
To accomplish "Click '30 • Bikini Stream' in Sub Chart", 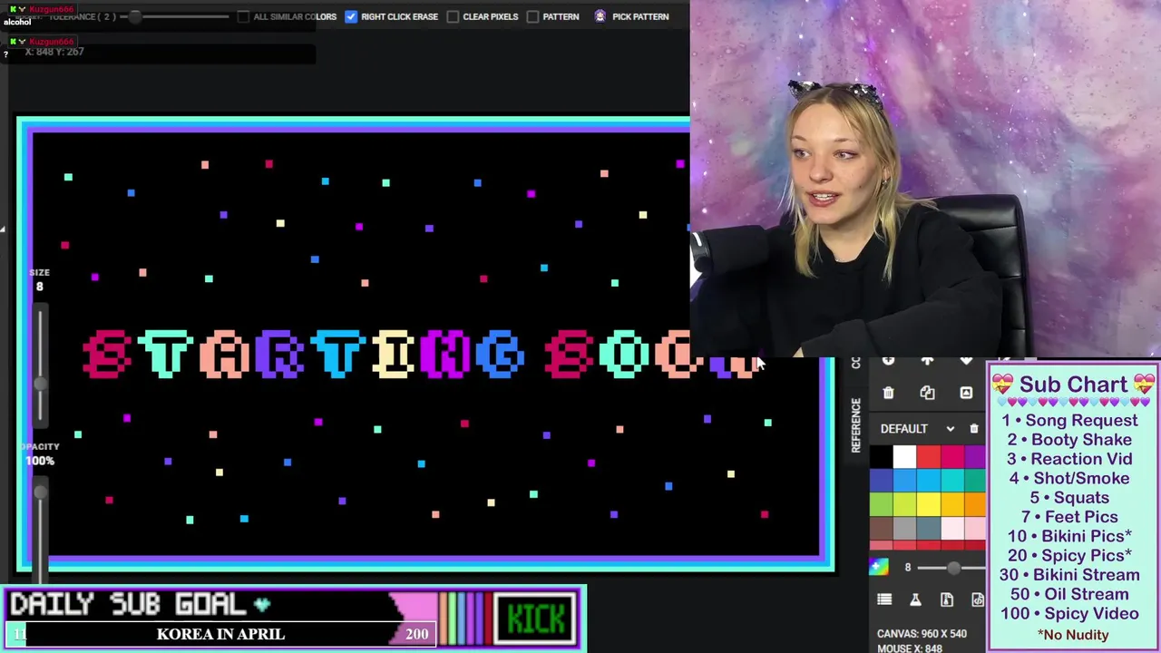I will point(1069,574).
